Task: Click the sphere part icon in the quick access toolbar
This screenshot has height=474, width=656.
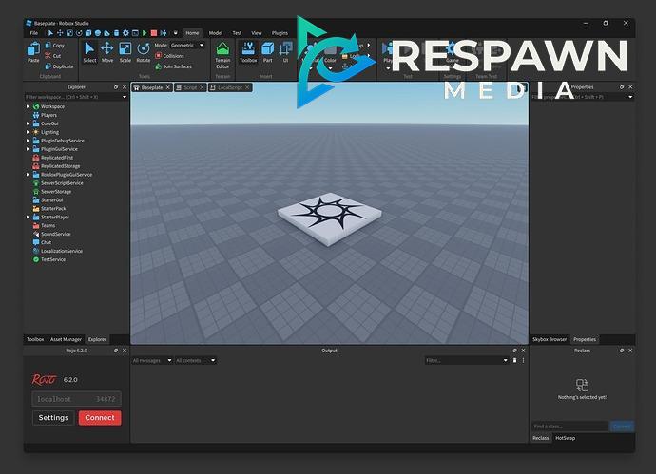Action: point(98,33)
